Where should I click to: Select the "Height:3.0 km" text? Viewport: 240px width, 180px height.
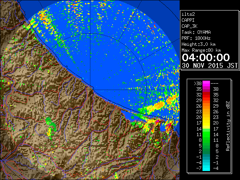click(x=198, y=44)
